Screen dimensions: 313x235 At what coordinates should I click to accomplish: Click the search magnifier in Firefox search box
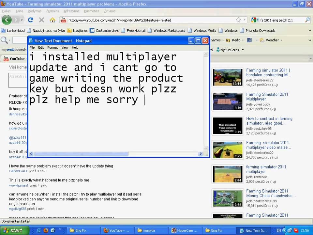[x=307, y=20]
